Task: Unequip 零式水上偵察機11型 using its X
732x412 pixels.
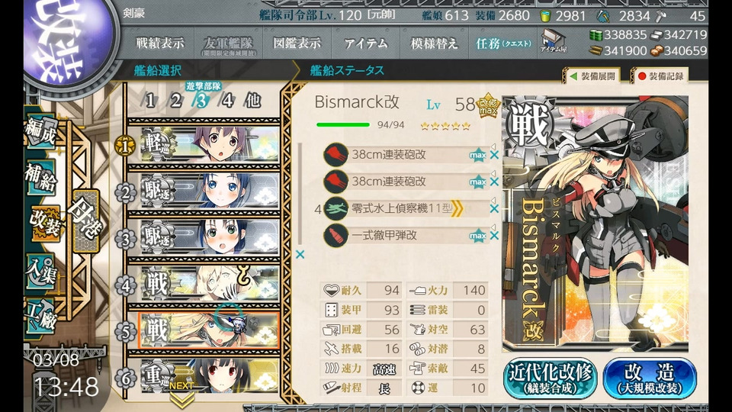Action: coord(494,209)
